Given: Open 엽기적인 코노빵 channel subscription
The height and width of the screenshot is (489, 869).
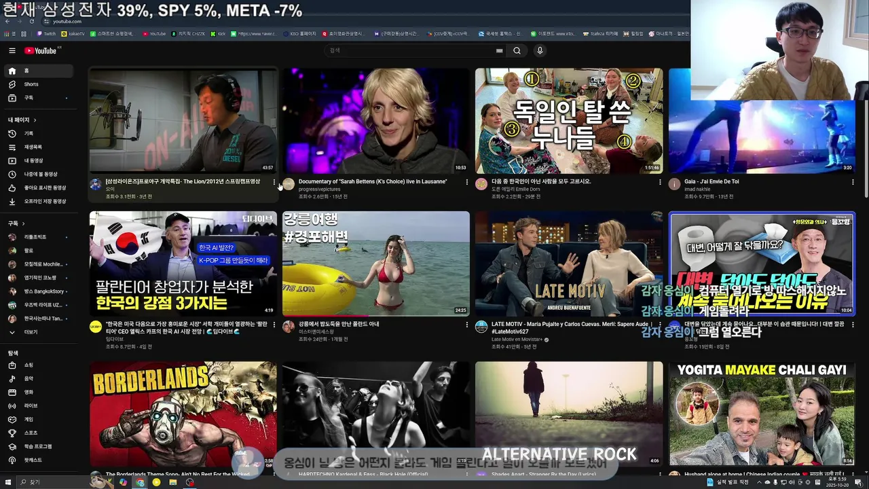Looking at the screenshot, I should 39,278.
